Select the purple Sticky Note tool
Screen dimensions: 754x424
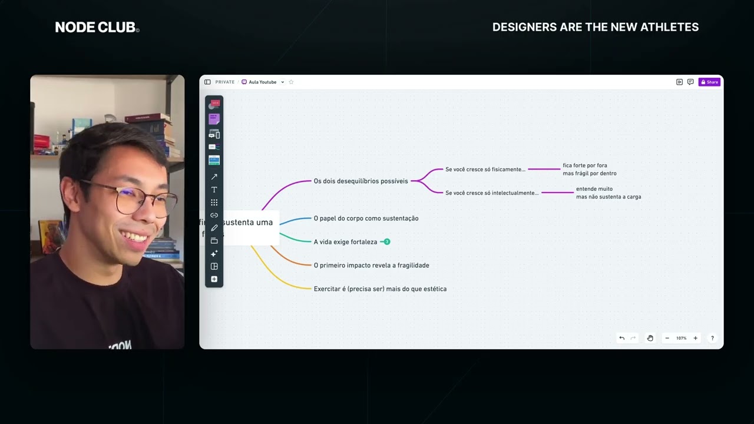214,119
